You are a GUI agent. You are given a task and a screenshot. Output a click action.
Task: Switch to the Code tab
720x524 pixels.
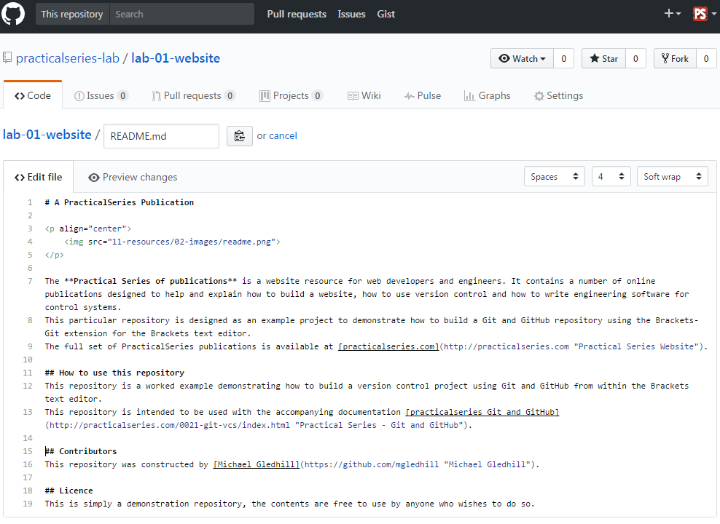coord(33,95)
